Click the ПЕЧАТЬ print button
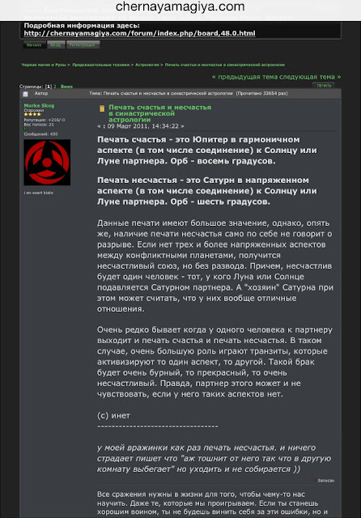The width and height of the screenshot is (361, 518). coord(324,86)
